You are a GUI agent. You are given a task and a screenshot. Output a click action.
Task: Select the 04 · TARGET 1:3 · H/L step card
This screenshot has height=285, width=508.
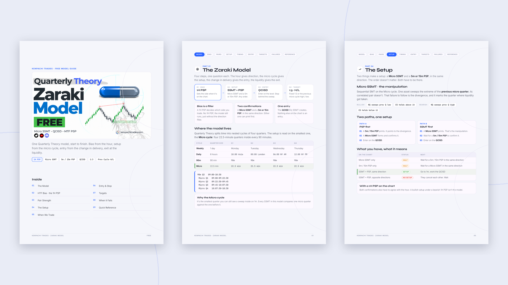[x=300, y=92]
